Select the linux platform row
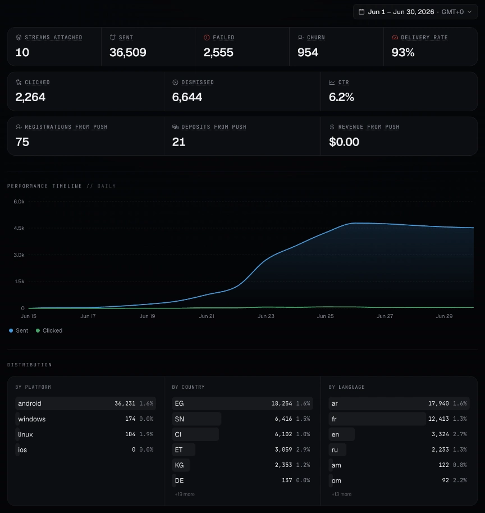485x513 pixels. coord(86,434)
